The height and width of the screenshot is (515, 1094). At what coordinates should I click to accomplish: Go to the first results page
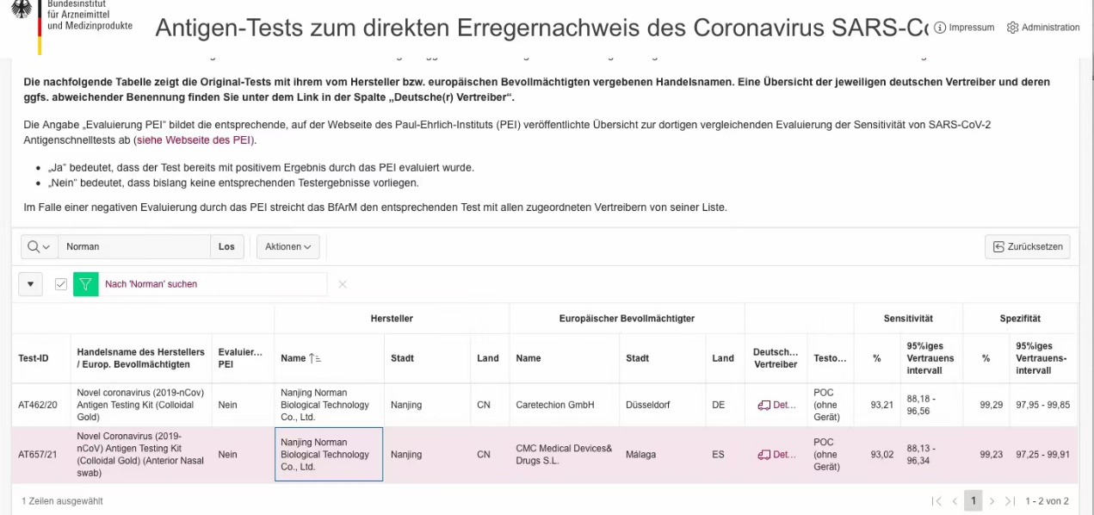point(936,501)
